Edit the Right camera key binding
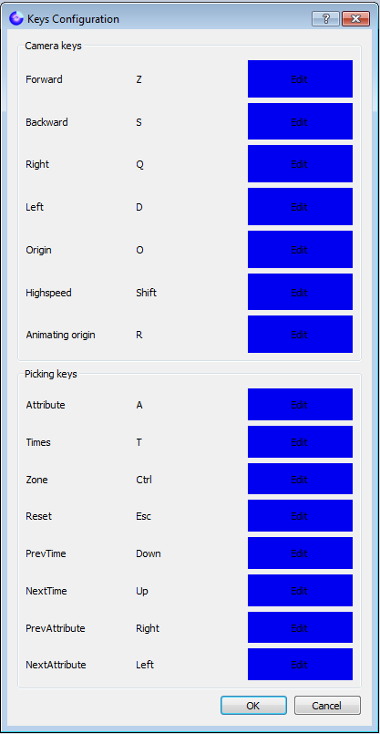The width and height of the screenshot is (380, 734). pos(300,164)
